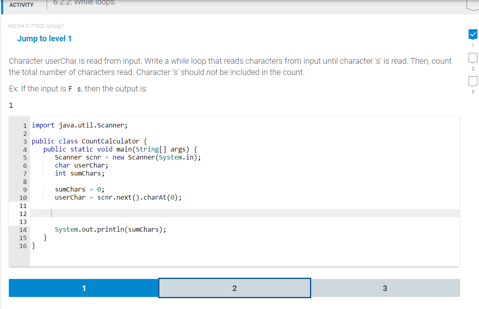Click the ACTIVITY tab label
The height and width of the screenshot is (309, 479).
[21, 5]
